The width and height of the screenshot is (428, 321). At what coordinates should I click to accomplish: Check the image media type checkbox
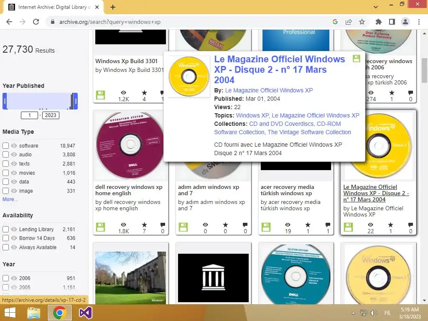point(6,191)
